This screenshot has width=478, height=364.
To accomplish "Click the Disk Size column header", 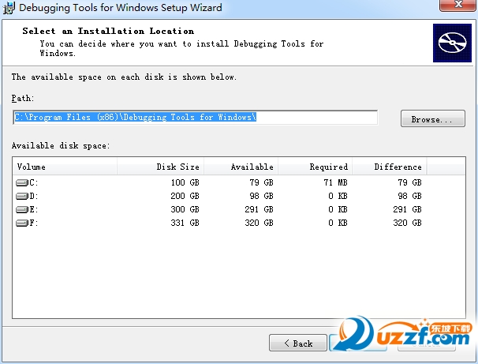I will 160,167.
